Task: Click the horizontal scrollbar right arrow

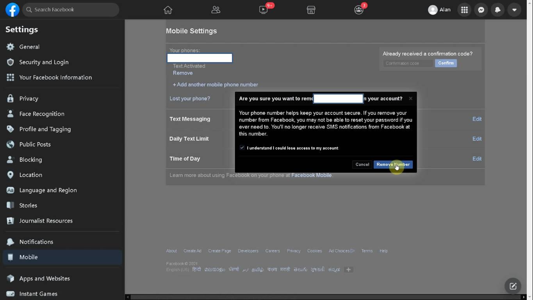Action: pyautogui.click(x=524, y=297)
